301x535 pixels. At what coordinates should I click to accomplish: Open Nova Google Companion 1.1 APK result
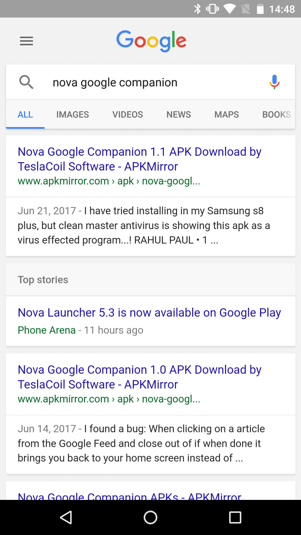[x=139, y=159]
